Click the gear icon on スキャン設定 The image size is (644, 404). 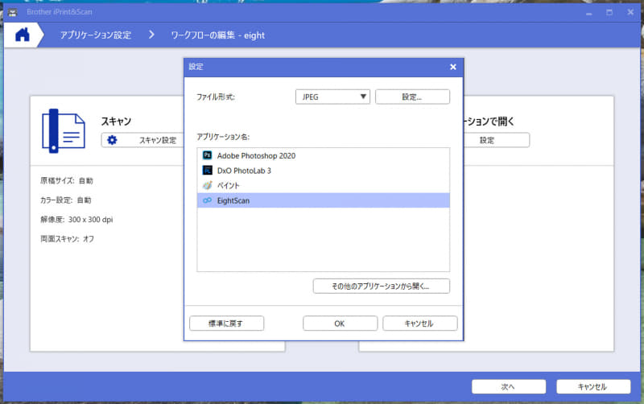click(x=112, y=140)
